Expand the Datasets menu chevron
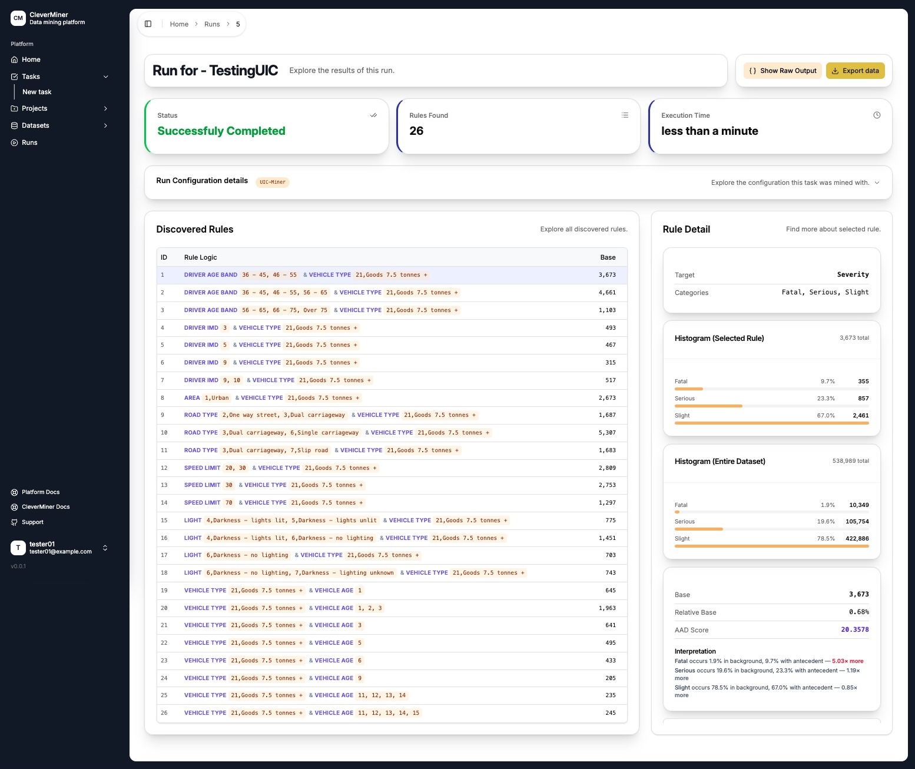Screen dimensions: 915x769 (106, 125)
